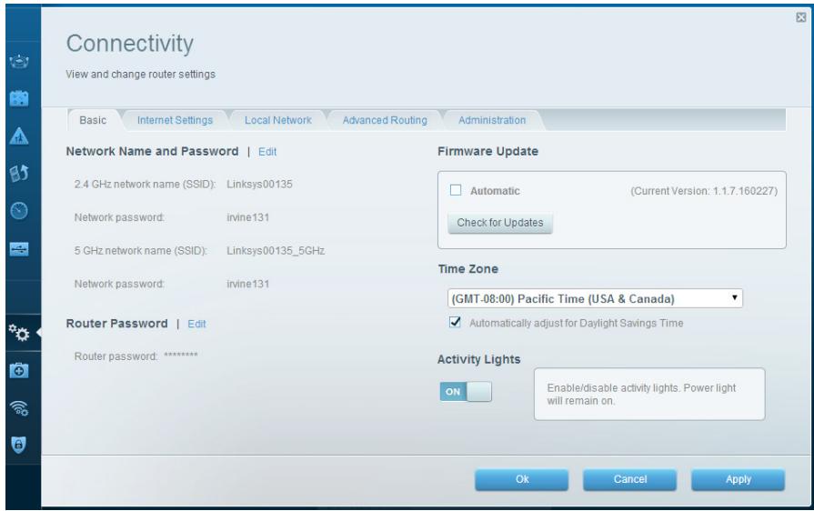Click the activity lights description box
The height and width of the screenshot is (511, 814).
coord(648,395)
